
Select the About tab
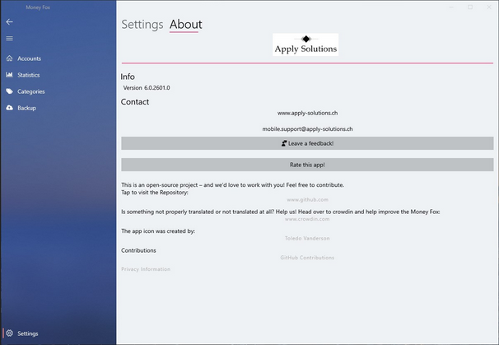(185, 25)
